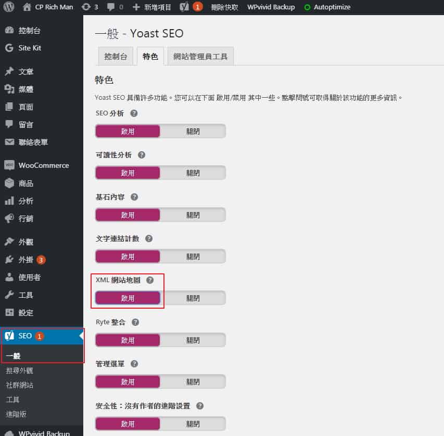Open WPvivid Backup in admin bar
The height and width of the screenshot is (436, 444).
(271, 7)
